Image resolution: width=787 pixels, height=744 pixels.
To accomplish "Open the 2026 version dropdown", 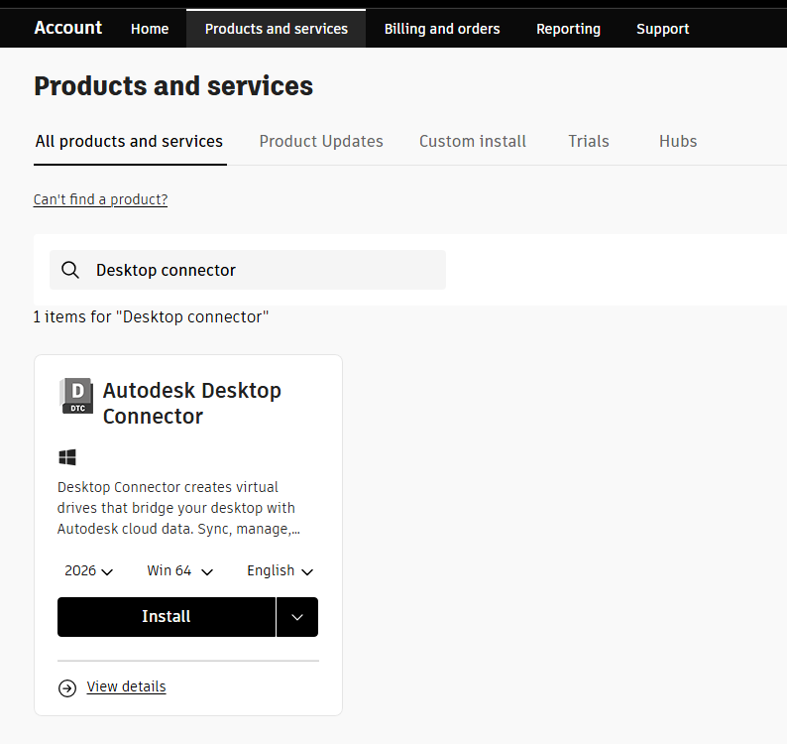I will point(89,571).
